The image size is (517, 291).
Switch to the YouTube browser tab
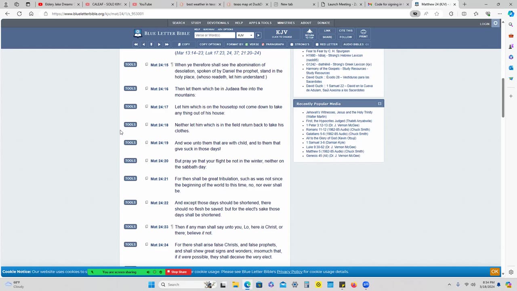click(153, 4)
